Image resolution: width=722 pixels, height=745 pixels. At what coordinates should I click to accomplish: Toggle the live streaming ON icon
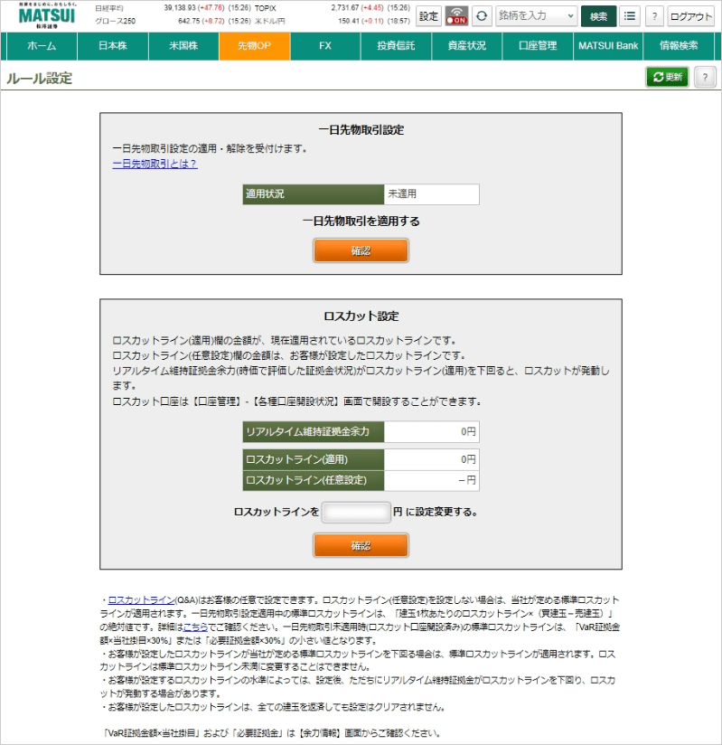click(x=456, y=16)
